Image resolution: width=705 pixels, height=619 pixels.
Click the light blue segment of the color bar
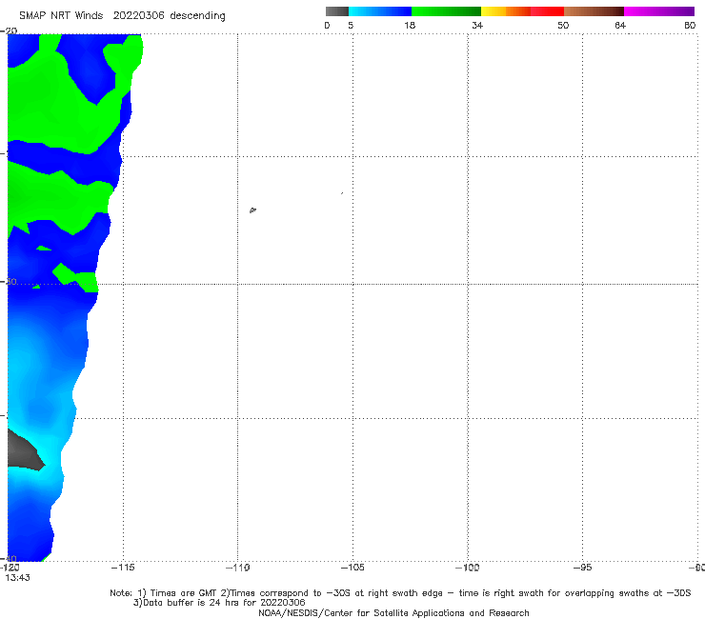click(x=380, y=11)
